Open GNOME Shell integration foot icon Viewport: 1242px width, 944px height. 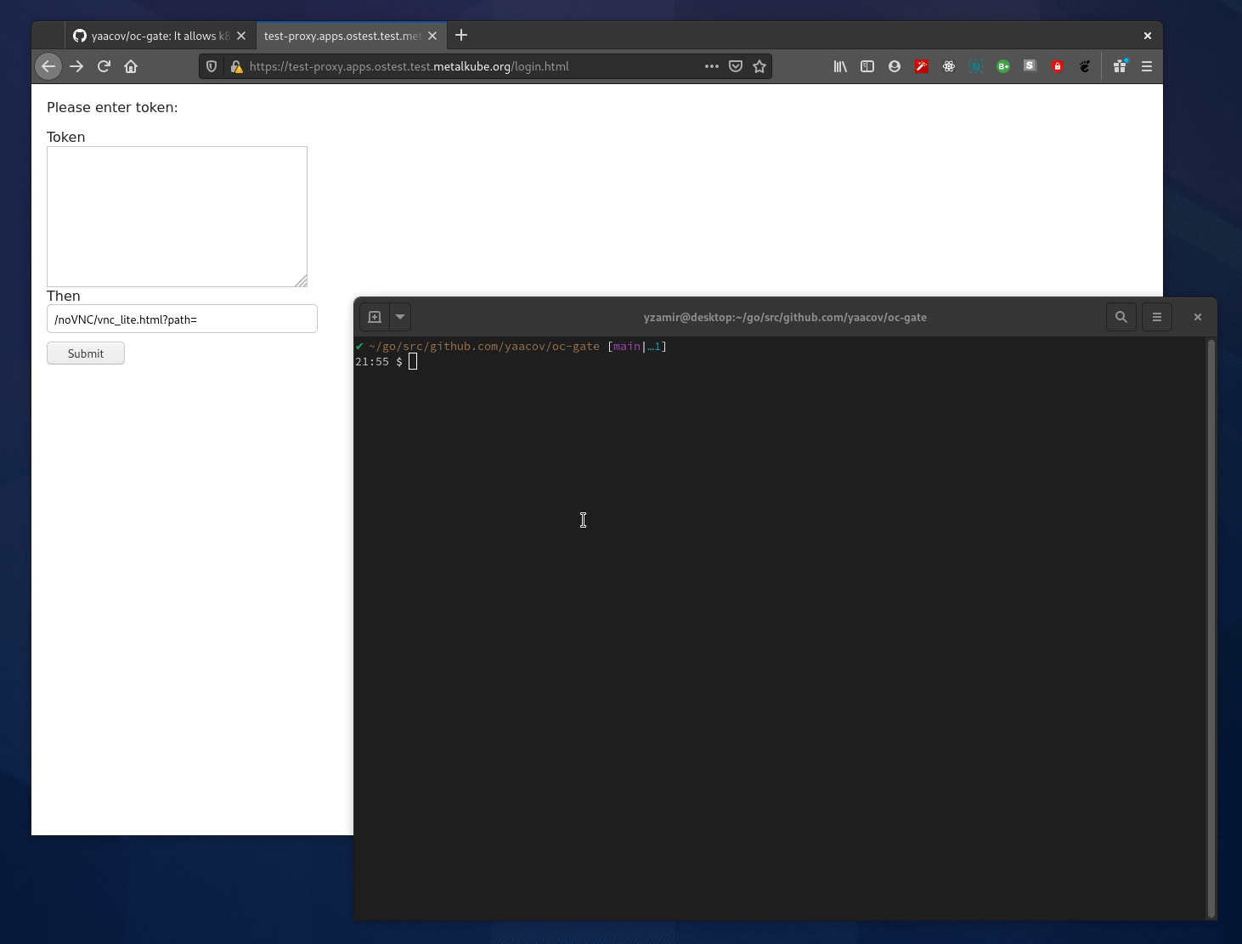pos(1085,66)
